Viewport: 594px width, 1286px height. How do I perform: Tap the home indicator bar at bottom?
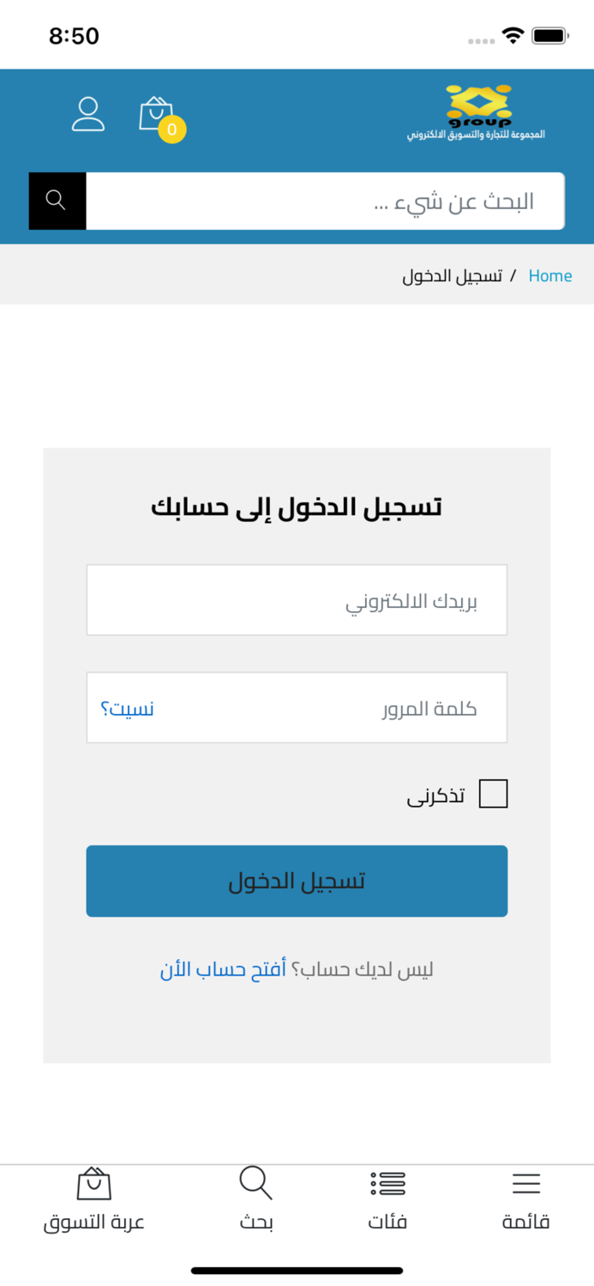tap(297, 1269)
